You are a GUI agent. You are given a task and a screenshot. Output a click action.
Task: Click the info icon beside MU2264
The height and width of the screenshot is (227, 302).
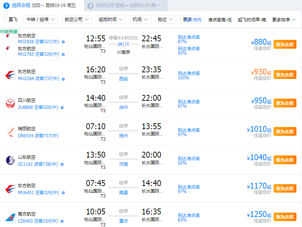(x=63, y=79)
